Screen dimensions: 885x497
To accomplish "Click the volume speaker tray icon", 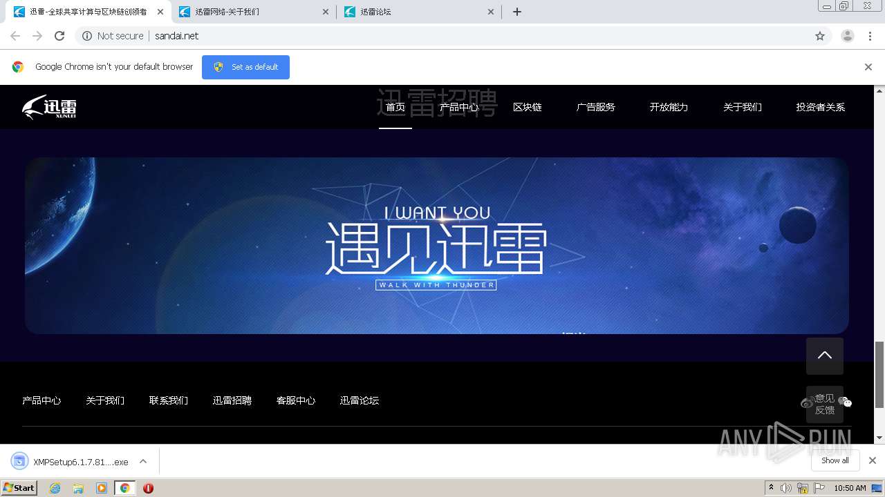I will [x=786, y=488].
